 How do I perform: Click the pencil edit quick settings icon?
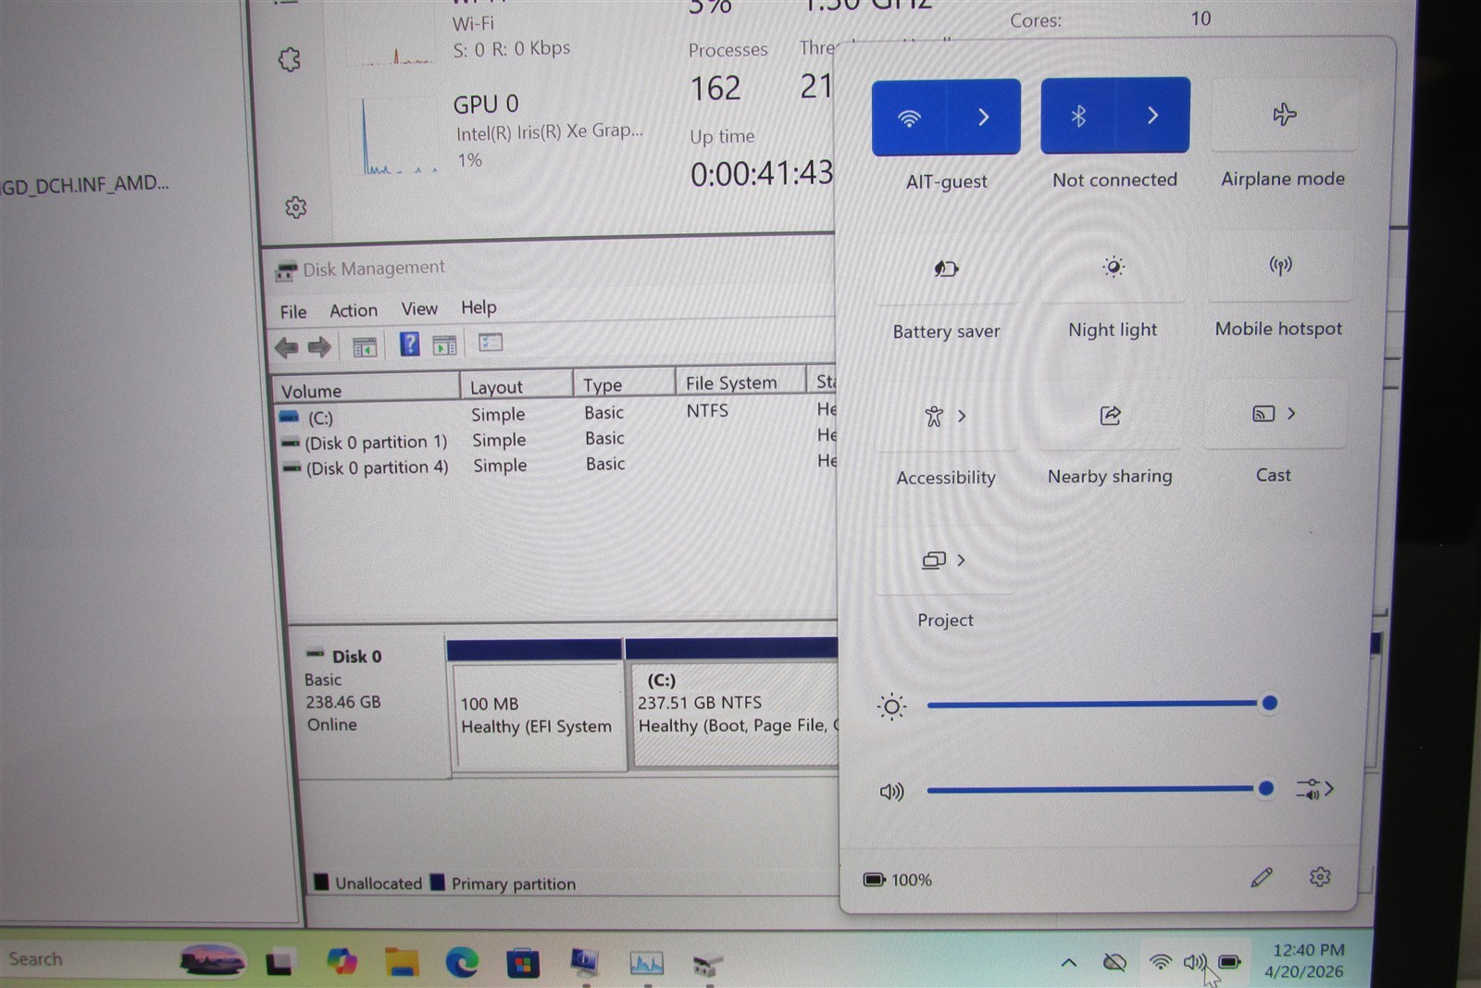pos(1262,877)
